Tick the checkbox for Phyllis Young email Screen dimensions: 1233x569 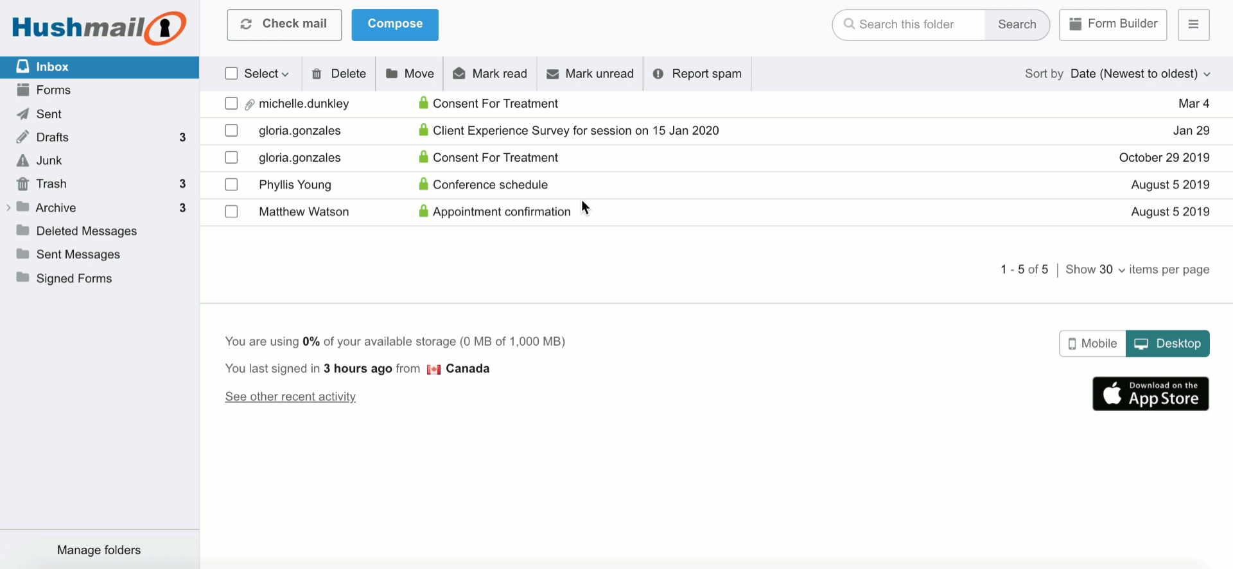(x=231, y=185)
